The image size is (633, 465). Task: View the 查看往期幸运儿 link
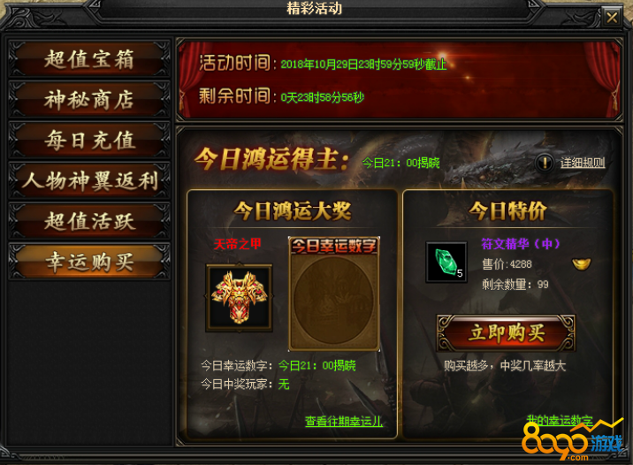point(344,422)
